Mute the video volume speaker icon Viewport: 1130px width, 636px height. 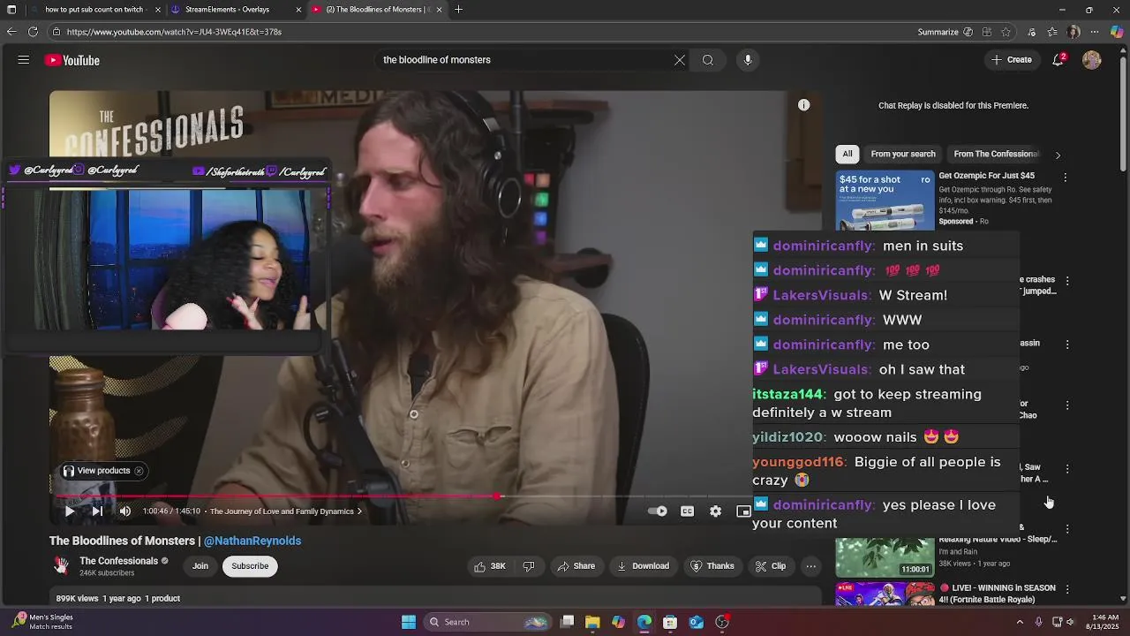[x=125, y=511]
